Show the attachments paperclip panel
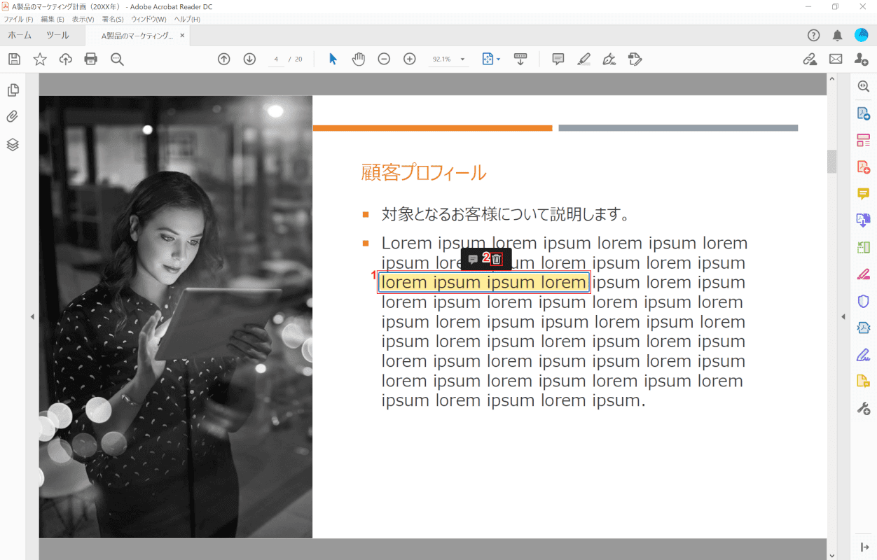The width and height of the screenshot is (877, 560). point(13,117)
